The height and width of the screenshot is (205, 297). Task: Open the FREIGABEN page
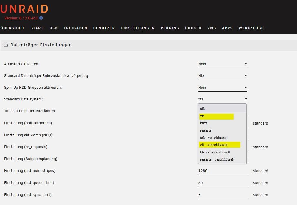tap(75, 28)
